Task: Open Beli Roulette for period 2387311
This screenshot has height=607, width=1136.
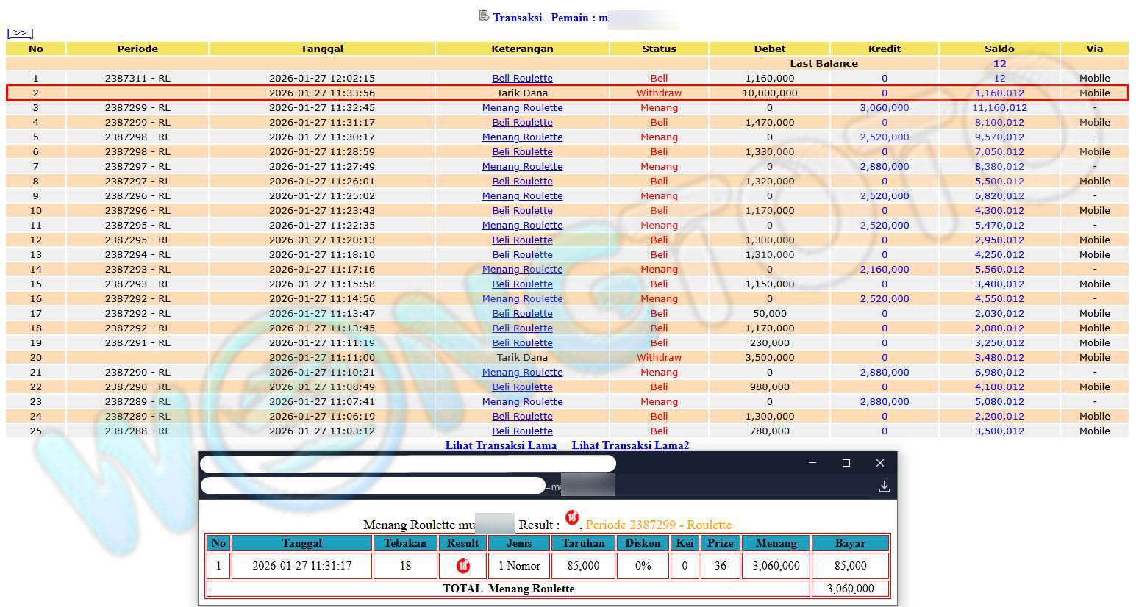Action: click(522, 79)
